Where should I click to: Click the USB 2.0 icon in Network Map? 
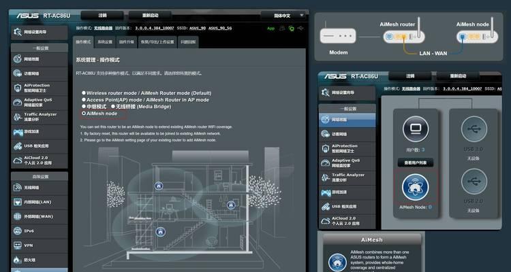point(474,182)
